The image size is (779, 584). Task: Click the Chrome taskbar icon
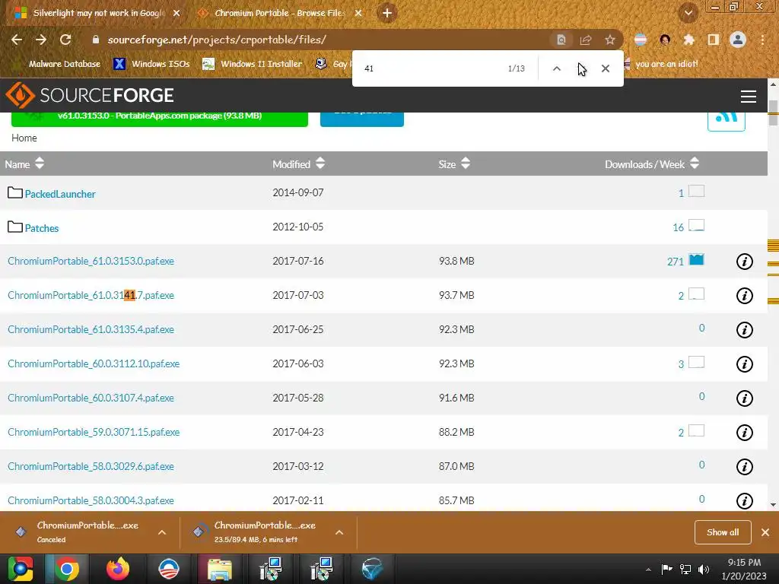click(x=67, y=569)
